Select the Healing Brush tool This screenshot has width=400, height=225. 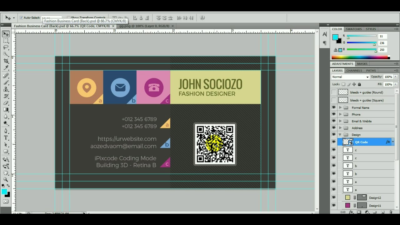point(6,76)
